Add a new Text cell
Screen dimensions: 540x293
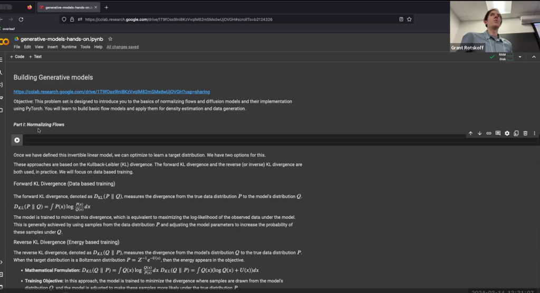pyautogui.click(x=35, y=56)
